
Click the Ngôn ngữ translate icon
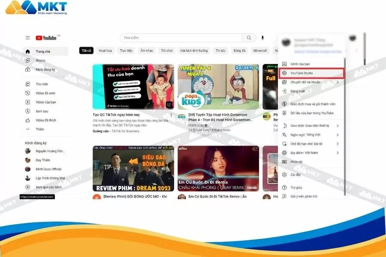[x=284, y=135]
